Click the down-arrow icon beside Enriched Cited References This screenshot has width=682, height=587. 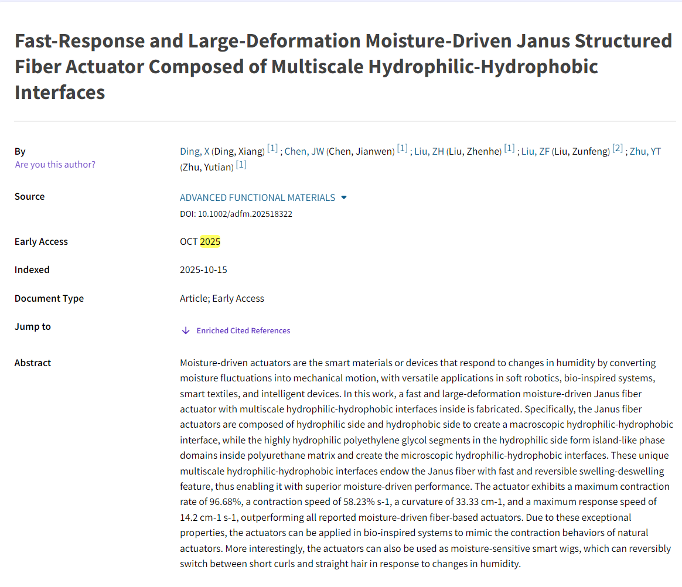tap(186, 331)
